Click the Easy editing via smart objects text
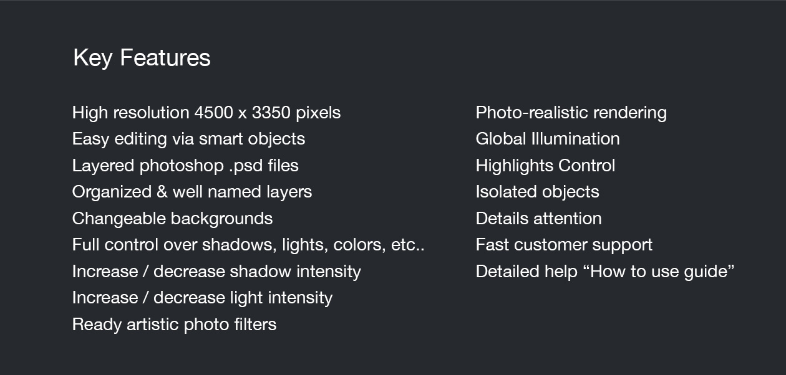Image resolution: width=786 pixels, height=375 pixels. [x=188, y=139]
